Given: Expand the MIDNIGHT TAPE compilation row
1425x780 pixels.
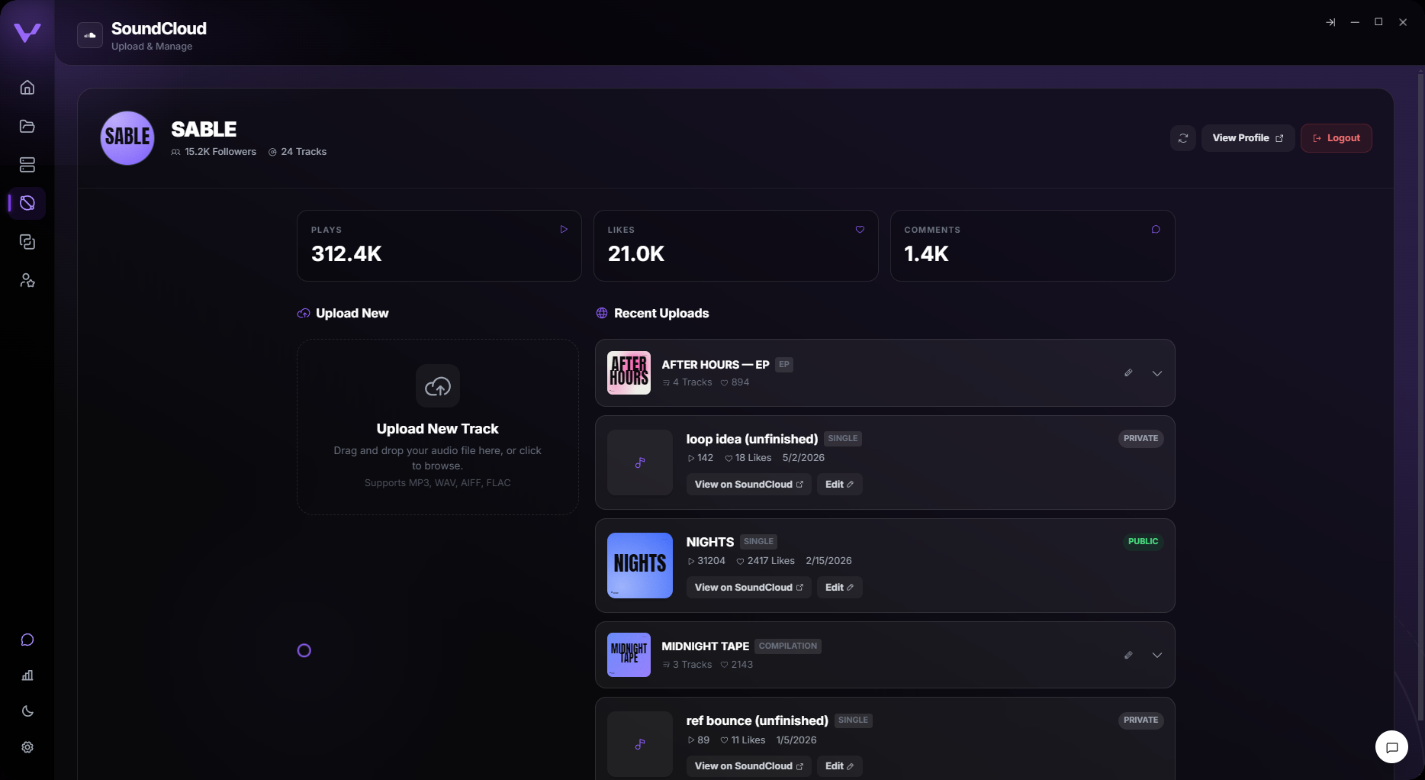Looking at the screenshot, I should 1157,656.
